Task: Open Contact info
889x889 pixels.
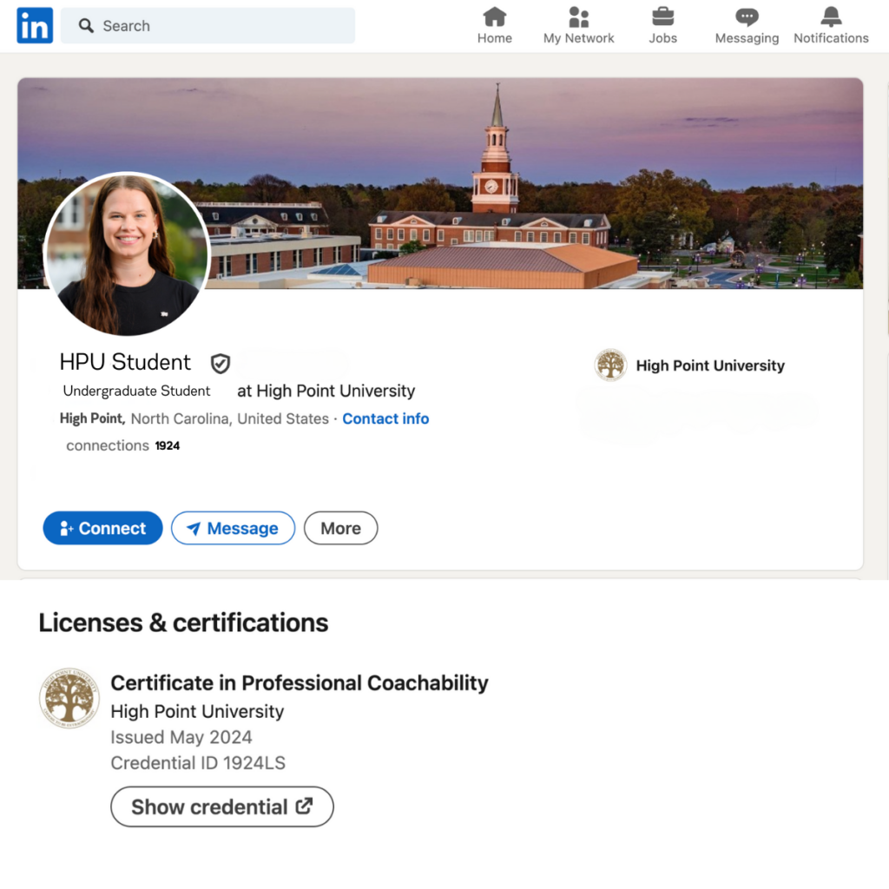Action: (385, 418)
